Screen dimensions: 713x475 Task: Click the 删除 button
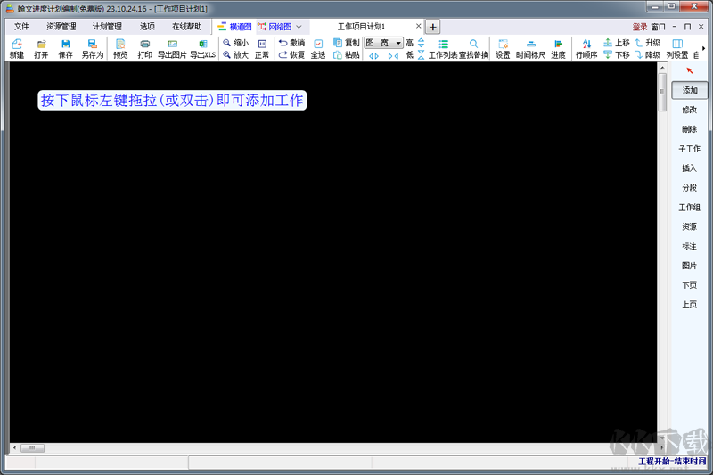[690, 129]
